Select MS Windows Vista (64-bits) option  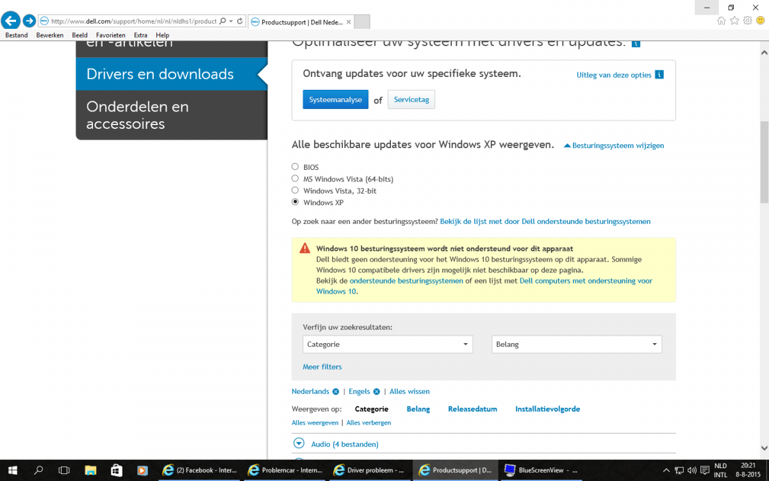[295, 179]
